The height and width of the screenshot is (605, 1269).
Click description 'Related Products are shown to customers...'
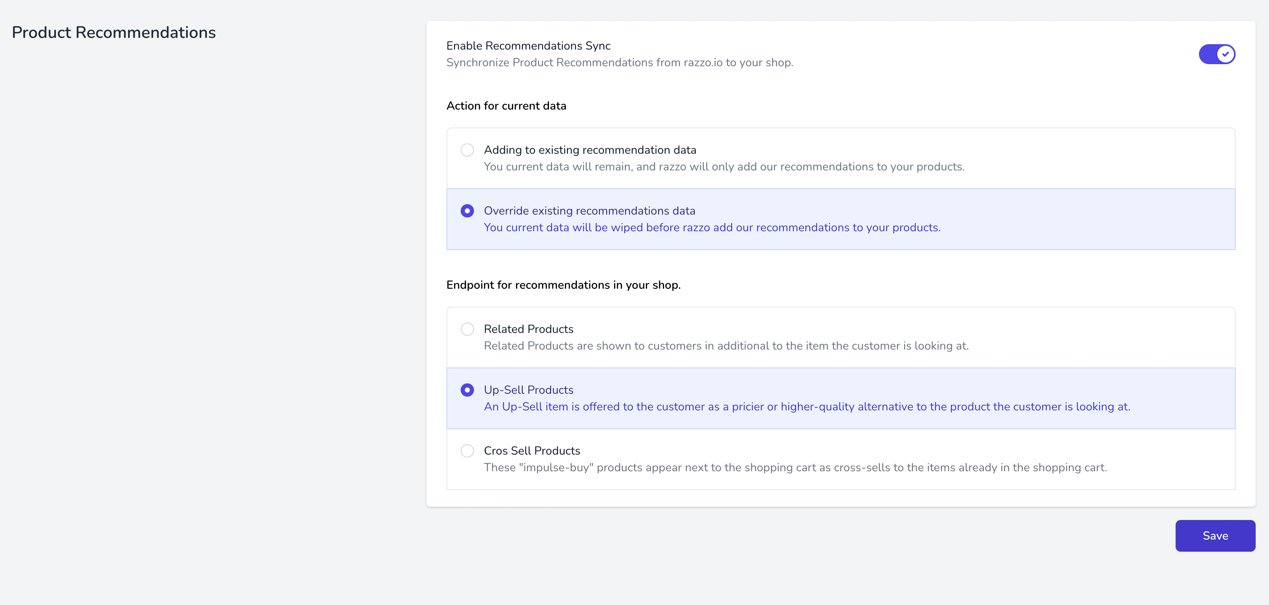pos(726,346)
